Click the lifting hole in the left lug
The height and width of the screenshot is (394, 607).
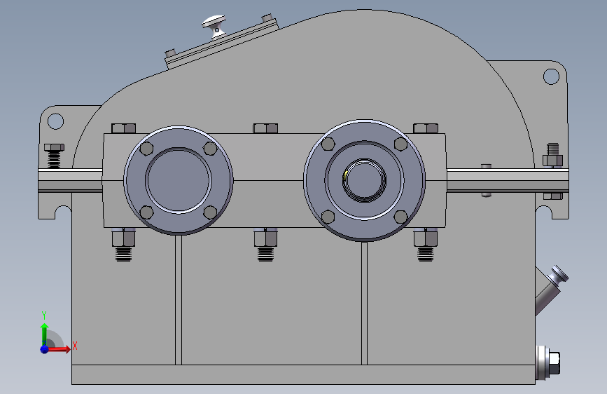[56, 121]
